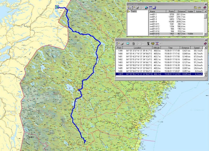Click the monitor screen icon in track points toolbar
Image resolution: width=209 pixels, height=151 pixels.
128,44
